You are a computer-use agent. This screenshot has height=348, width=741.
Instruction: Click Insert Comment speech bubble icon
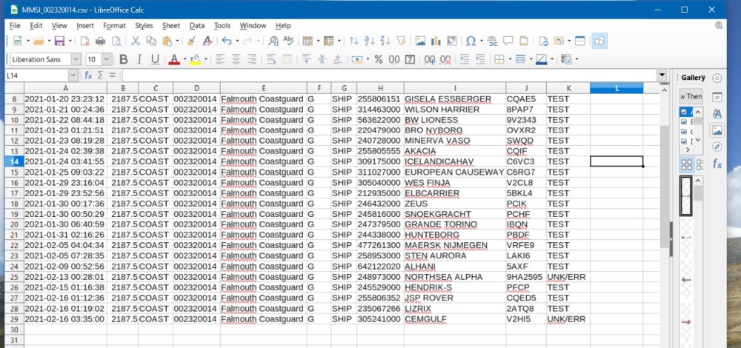[508, 41]
